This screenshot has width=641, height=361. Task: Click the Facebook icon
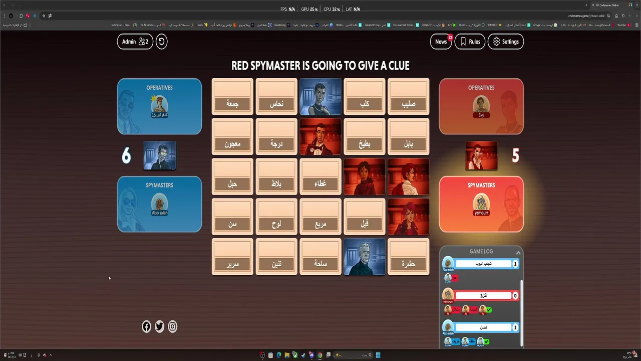[146, 326]
